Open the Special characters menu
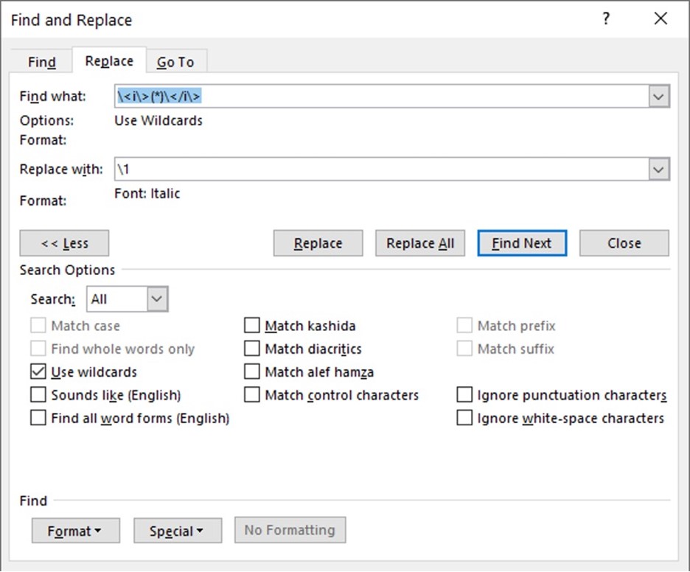 coord(177,530)
